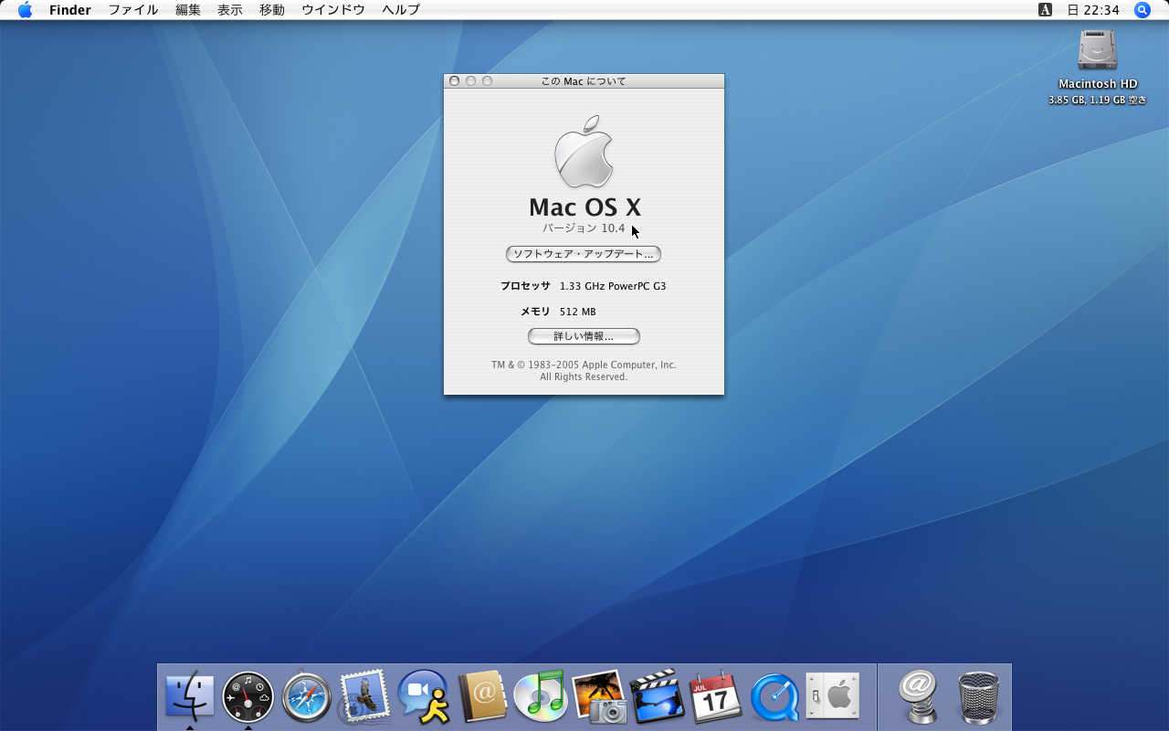Click the Macintosh HD label text
The width and height of the screenshot is (1169, 731).
pos(1098,84)
